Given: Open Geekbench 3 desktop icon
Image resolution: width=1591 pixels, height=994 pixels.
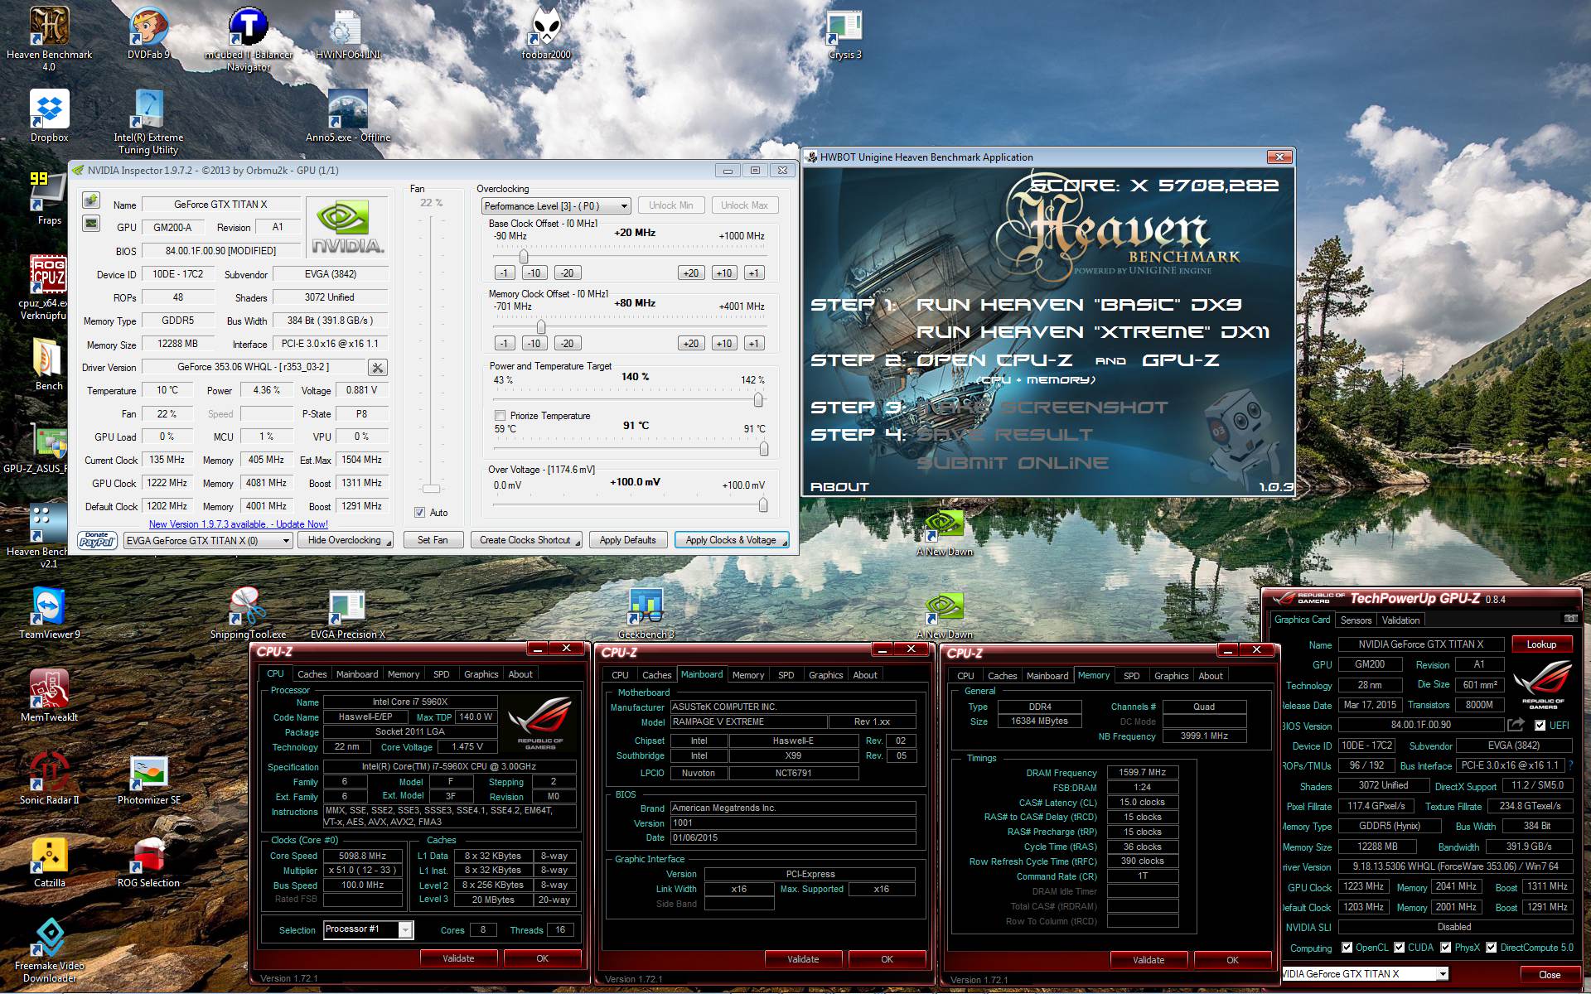Looking at the screenshot, I should tap(646, 613).
